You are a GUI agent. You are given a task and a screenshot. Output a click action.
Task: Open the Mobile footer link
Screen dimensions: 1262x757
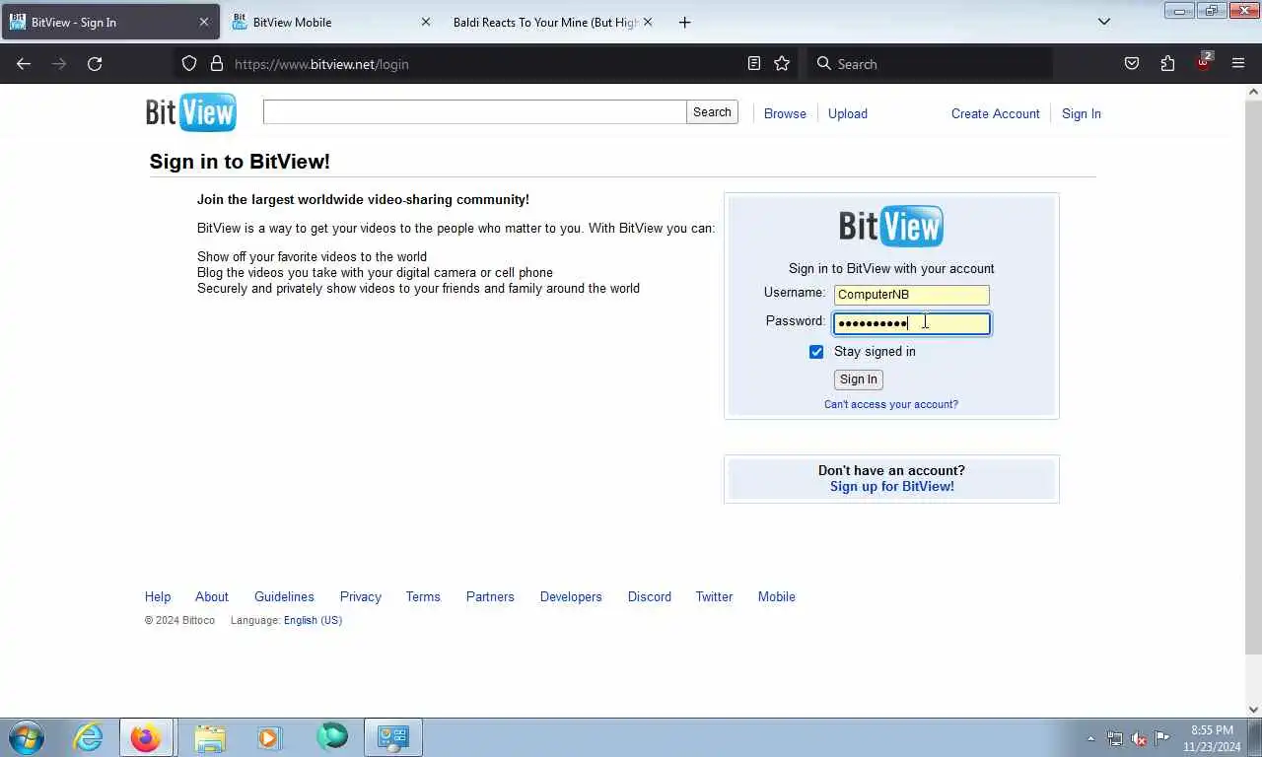pyautogui.click(x=777, y=596)
